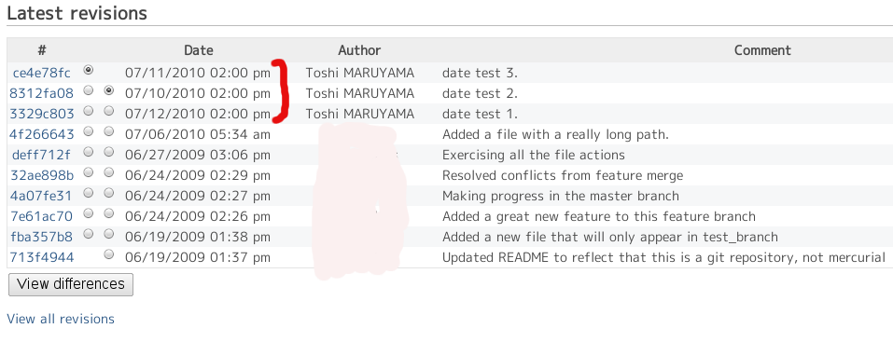The height and width of the screenshot is (342, 893).
Task: Open revision 4f266643
Action: (42, 134)
